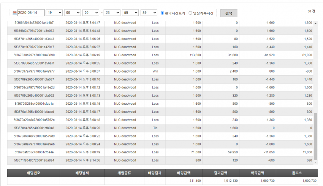Open the start minute dropdown after hour 19
Viewport: 323px width, 186px height.
click(73, 13)
